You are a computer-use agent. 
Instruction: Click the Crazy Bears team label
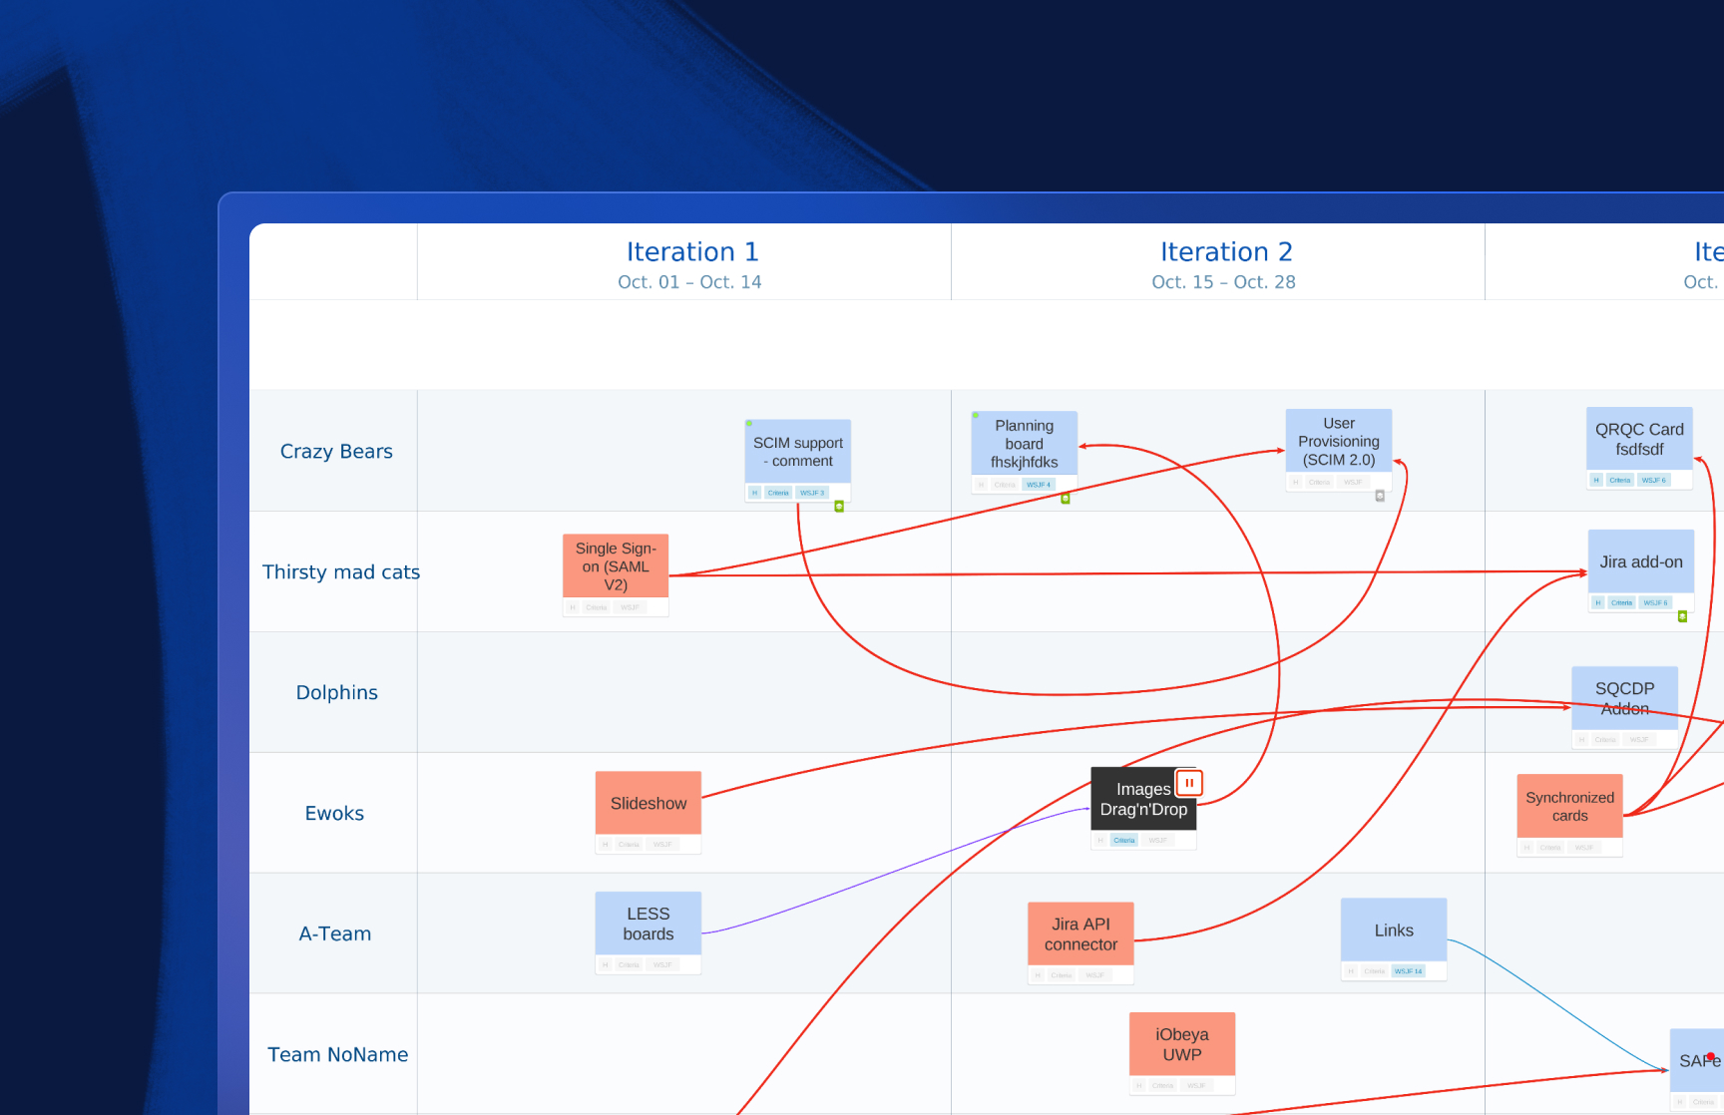pyautogui.click(x=336, y=451)
